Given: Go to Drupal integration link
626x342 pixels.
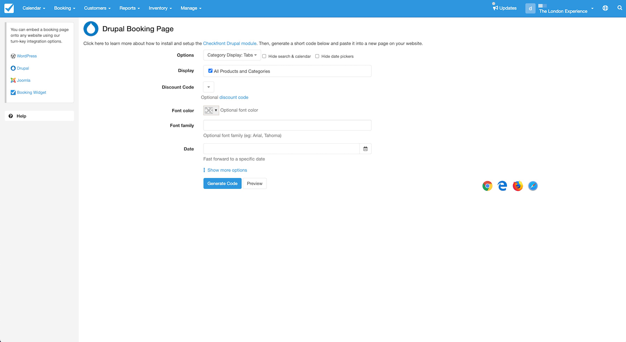Looking at the screenshot, I should (x=23, y=68).
